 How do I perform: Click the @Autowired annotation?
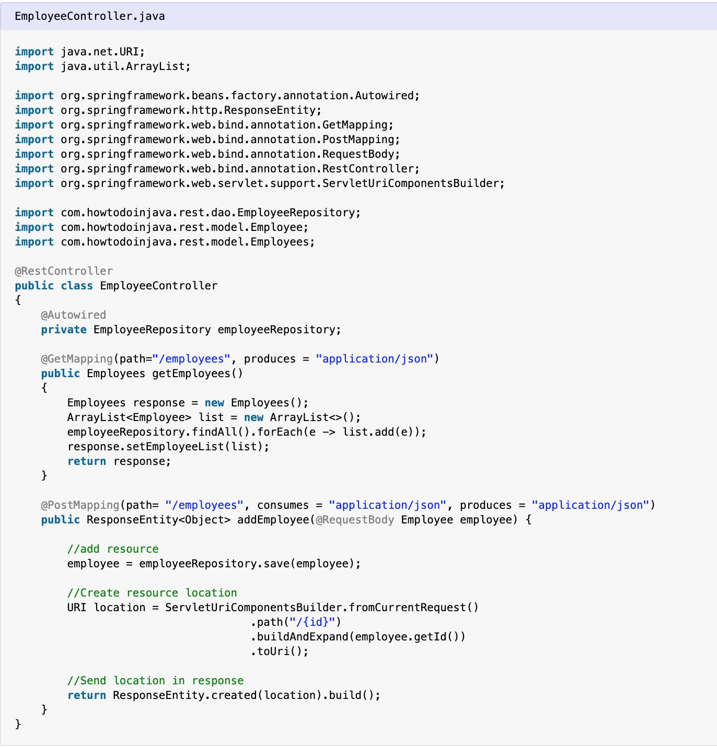click(x=74, y=315)
